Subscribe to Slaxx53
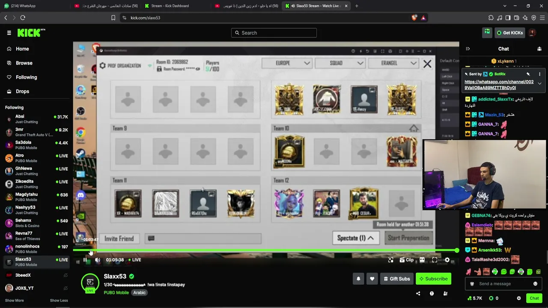Viewport: 548px width, 308px height. click(x=433, y=279)
